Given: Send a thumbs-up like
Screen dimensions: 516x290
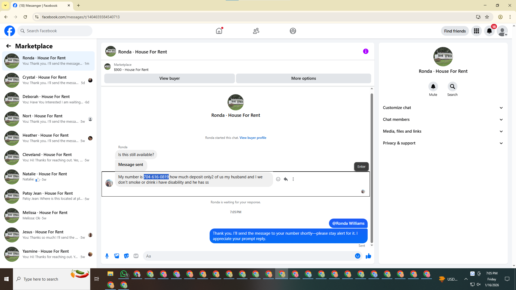Looking at the screenshot, I should click(x=368, y=256).
